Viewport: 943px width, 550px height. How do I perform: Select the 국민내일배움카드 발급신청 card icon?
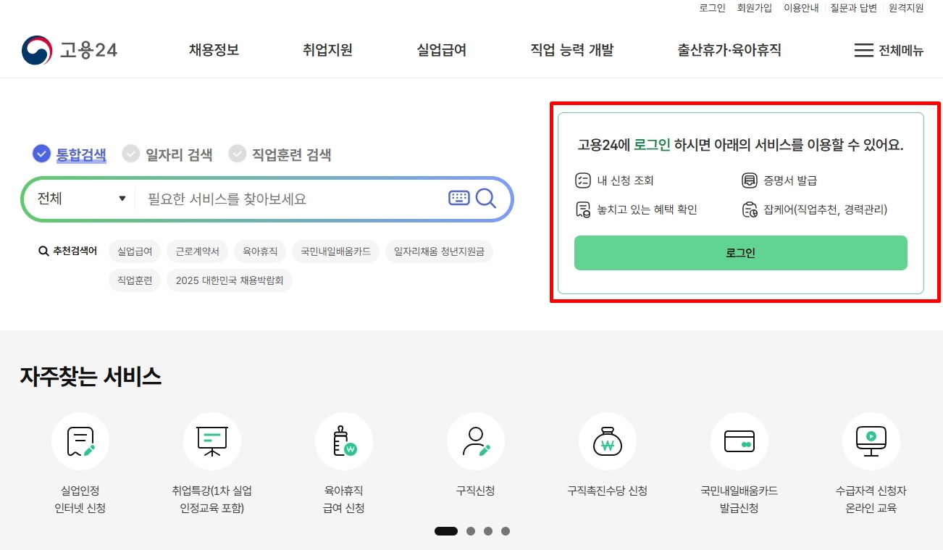739,441
